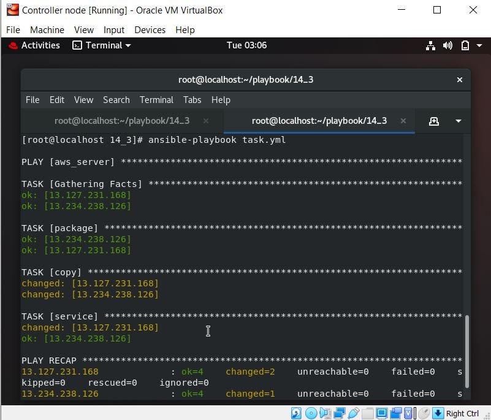
Task: Click the shared folders status icon
Action: (x=368, y=413)
